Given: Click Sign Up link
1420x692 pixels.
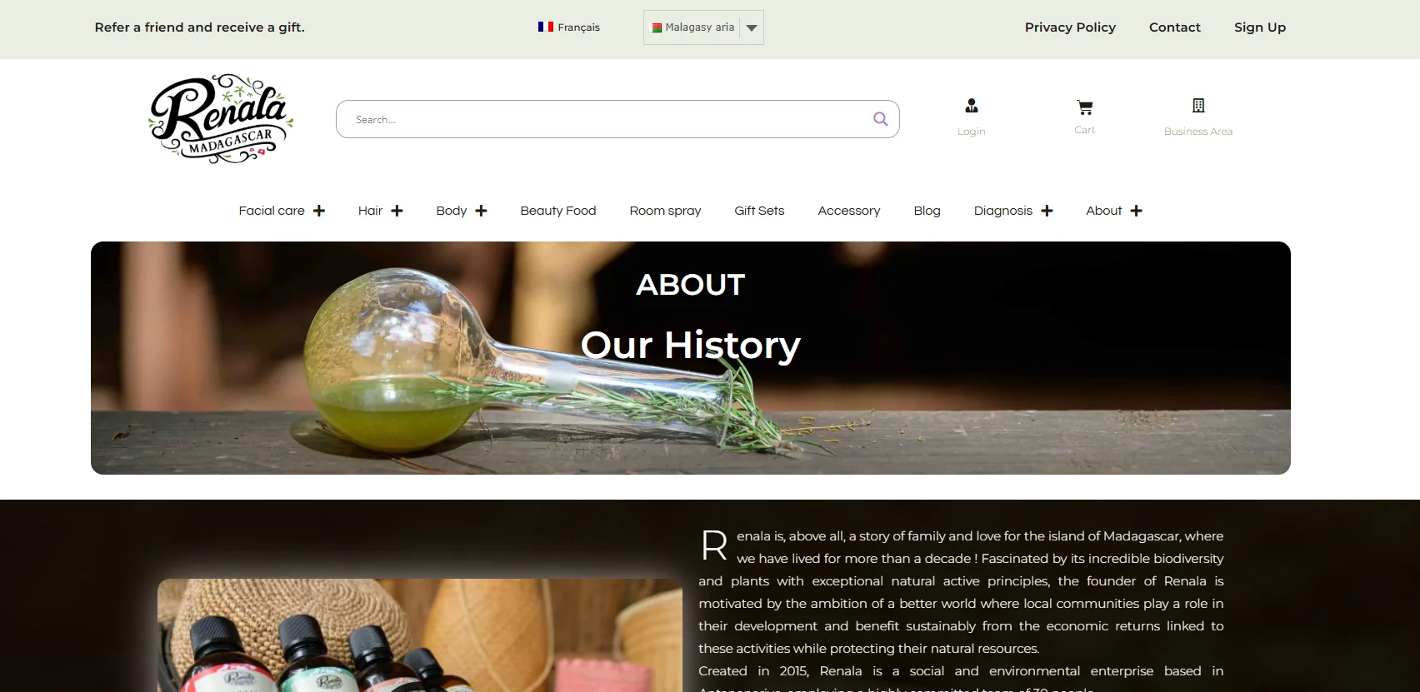Looking at the screenshot, I should (x=1259, y=27).
